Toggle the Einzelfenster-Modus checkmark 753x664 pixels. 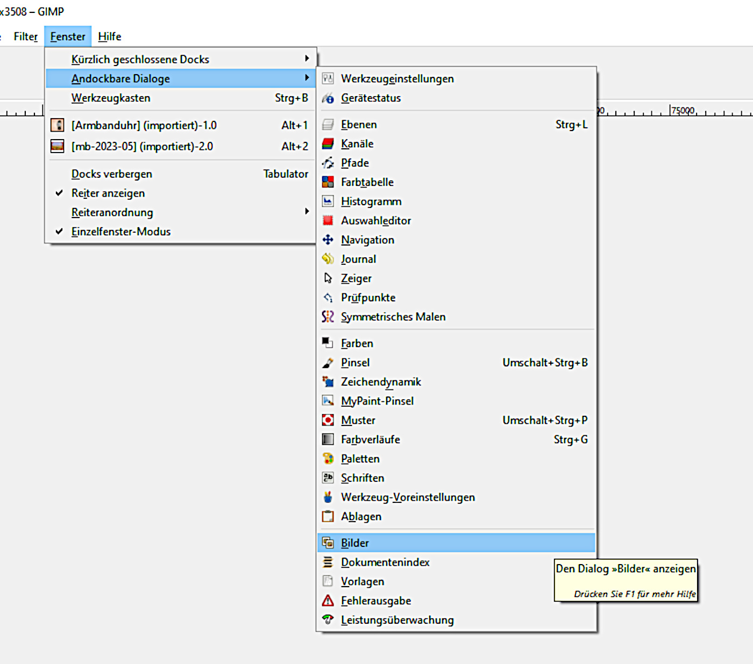[59, 232]
